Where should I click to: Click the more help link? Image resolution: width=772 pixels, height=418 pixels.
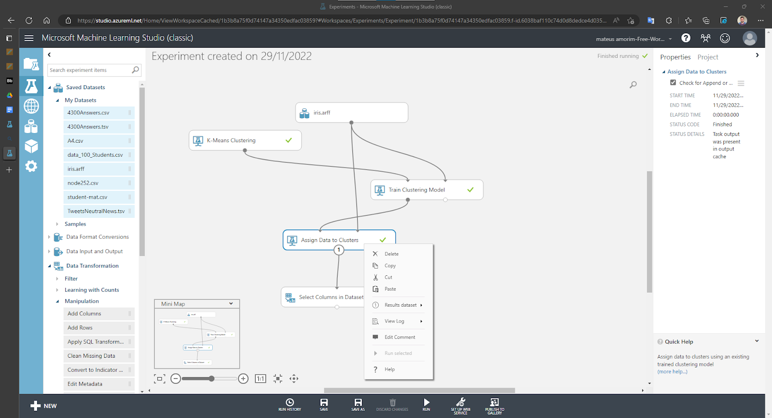(672, 372)
